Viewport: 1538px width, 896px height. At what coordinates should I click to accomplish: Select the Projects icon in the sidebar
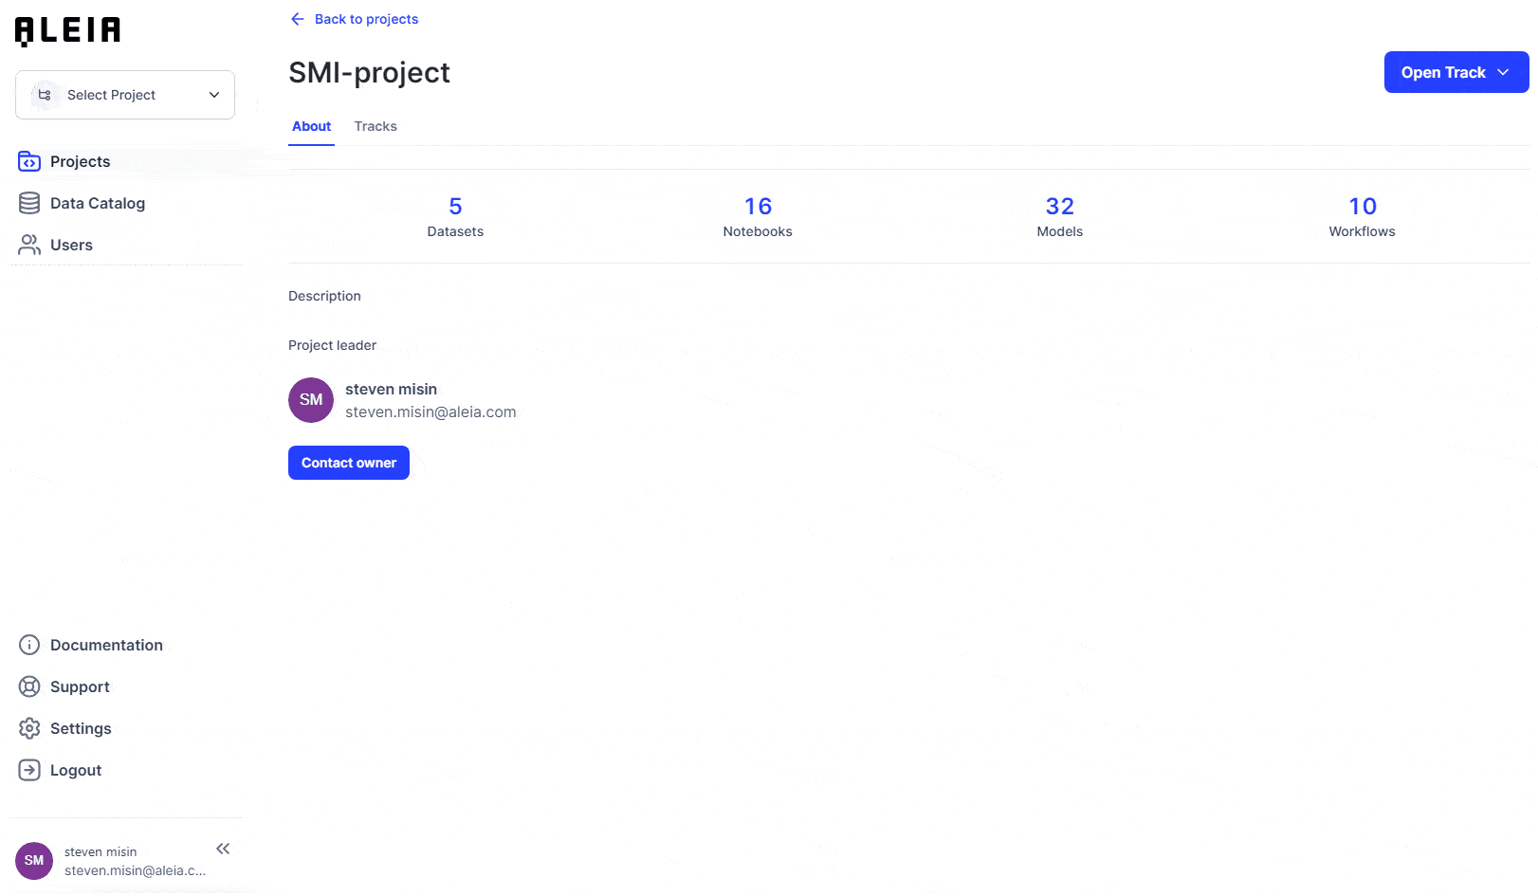coord(28,161)
